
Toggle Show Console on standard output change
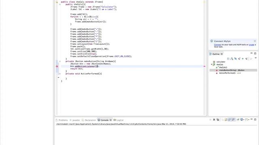click(229, 120)
